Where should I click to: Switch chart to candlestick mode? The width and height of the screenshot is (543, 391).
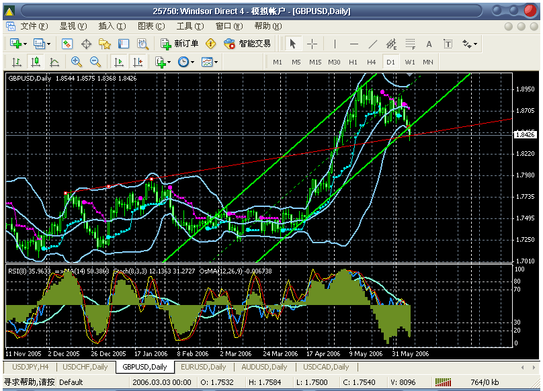click(35, 62)
